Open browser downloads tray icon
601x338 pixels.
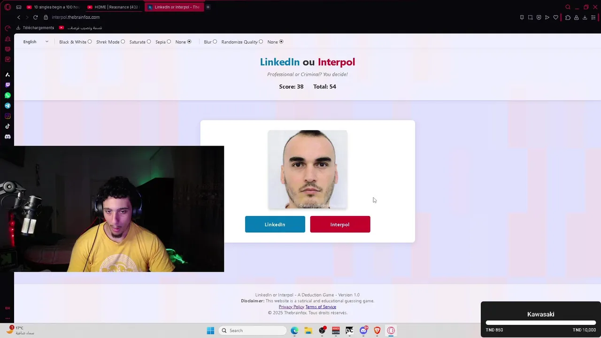pyautogui.click(x=585, y=17)
